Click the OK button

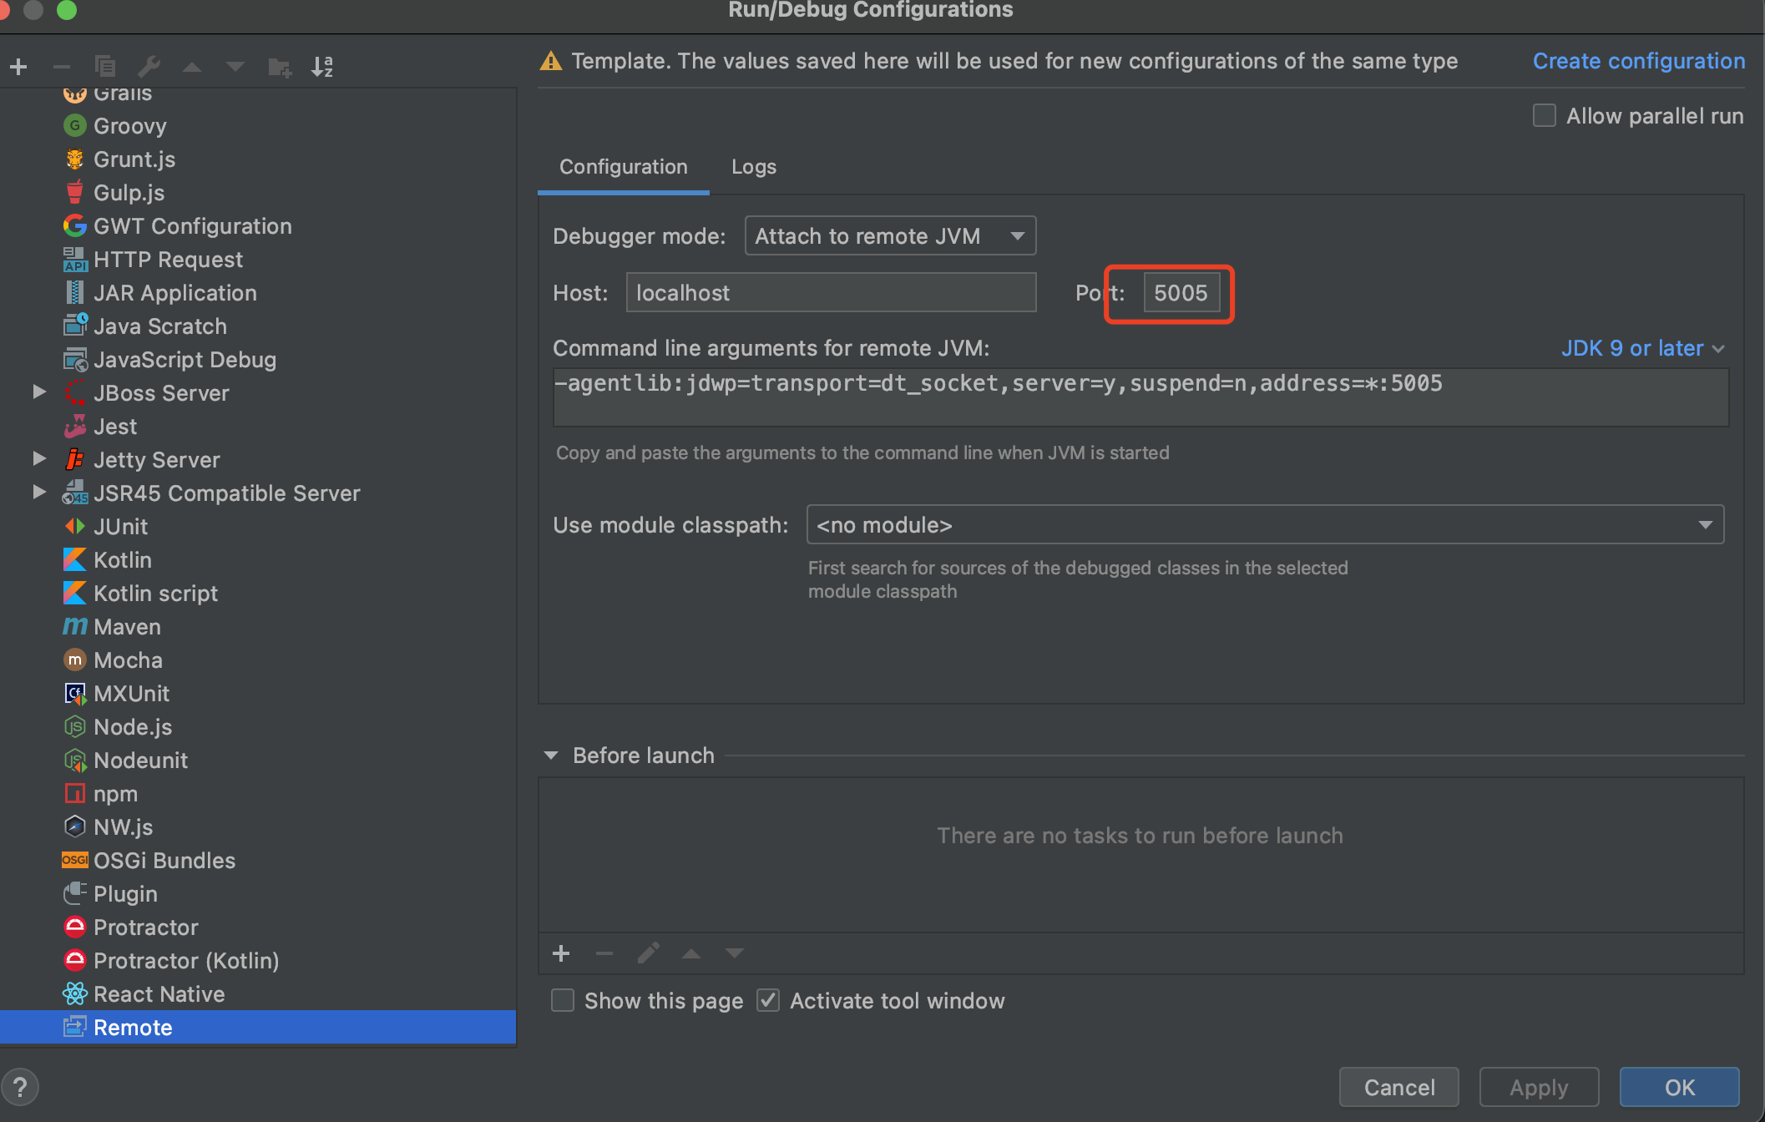1680,1087
